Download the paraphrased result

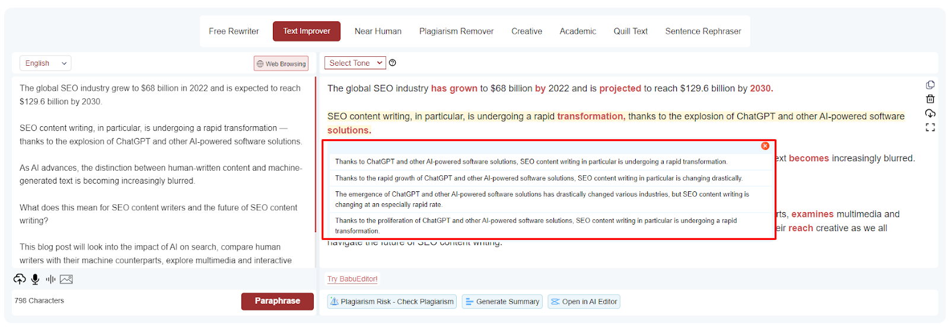click(930, 113)
